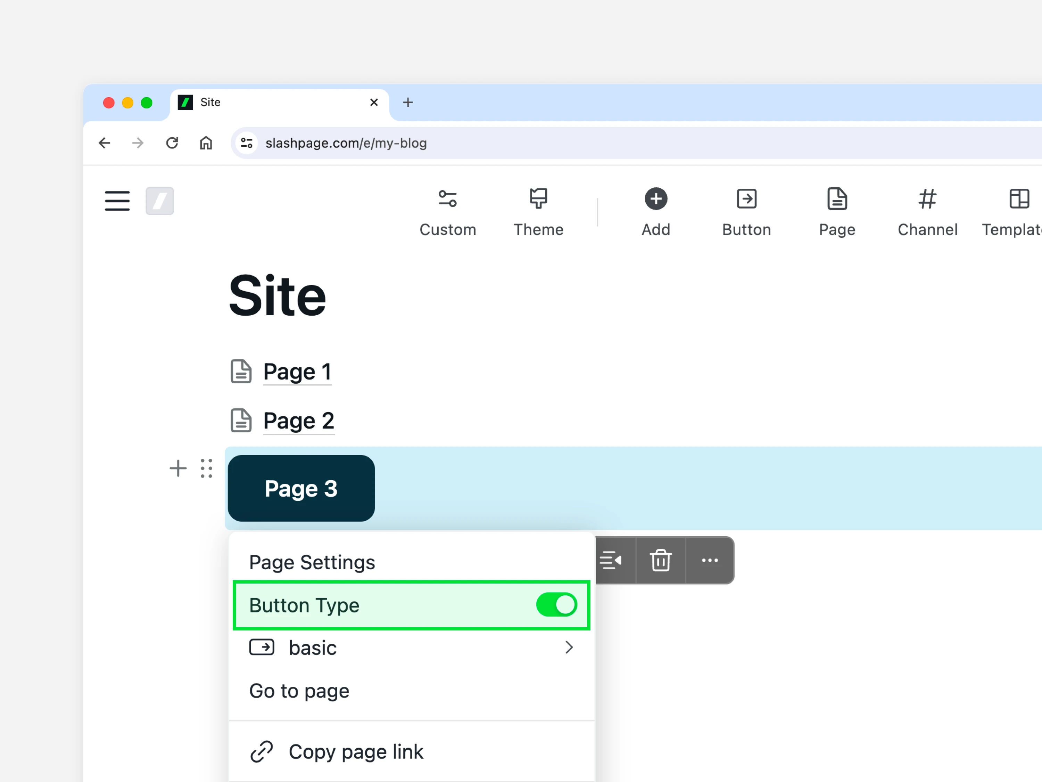Click the plus icon beside Page 3
The height and width of the screenshot is (782, 1042).
point(178,468)
